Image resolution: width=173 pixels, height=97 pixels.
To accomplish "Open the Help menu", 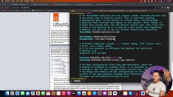I will click(x=32, y=1).
